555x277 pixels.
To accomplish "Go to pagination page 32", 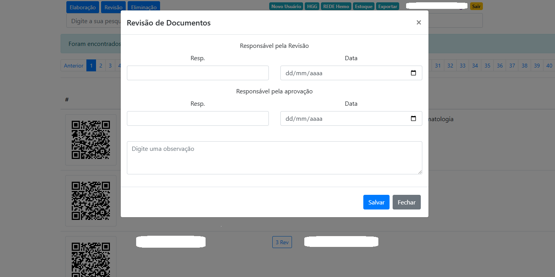I will pos(450,66).
